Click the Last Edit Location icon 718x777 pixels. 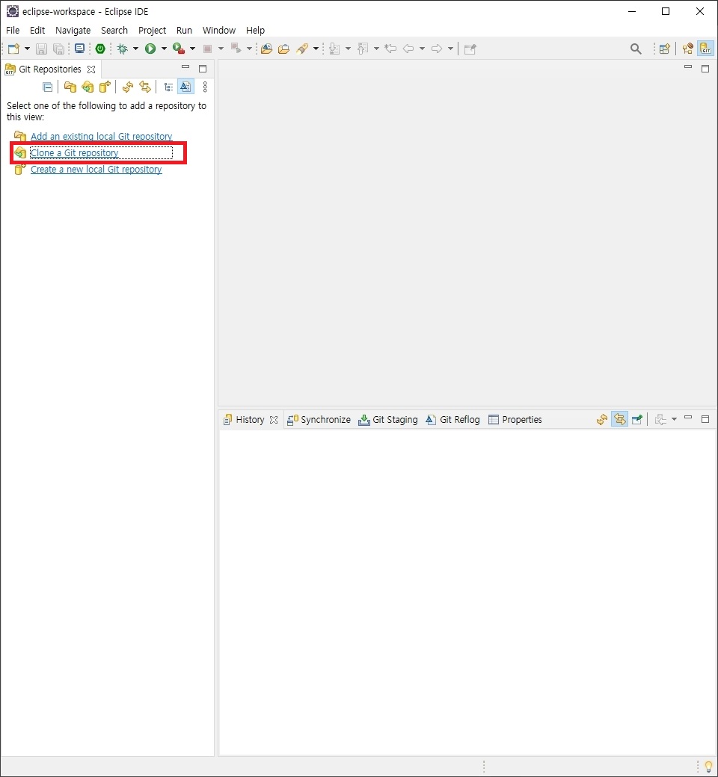(390, 49)
